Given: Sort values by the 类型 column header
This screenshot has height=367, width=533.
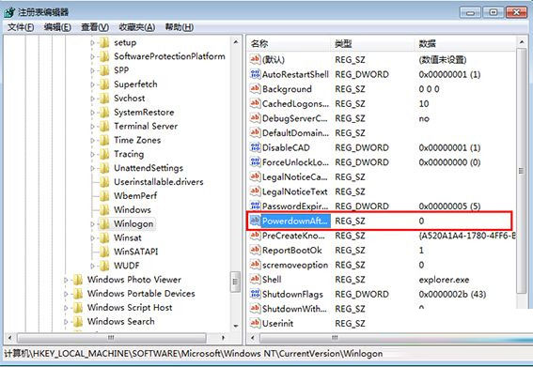Looking at the screenshot, I should [x=373, y=43].
